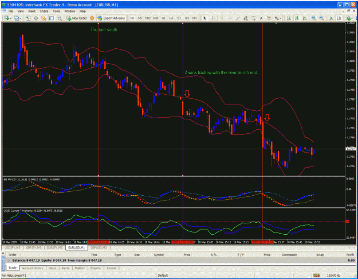Screen dimensions: 358x279
Task: Open the Help menu
Action: (x=82, y=11)
